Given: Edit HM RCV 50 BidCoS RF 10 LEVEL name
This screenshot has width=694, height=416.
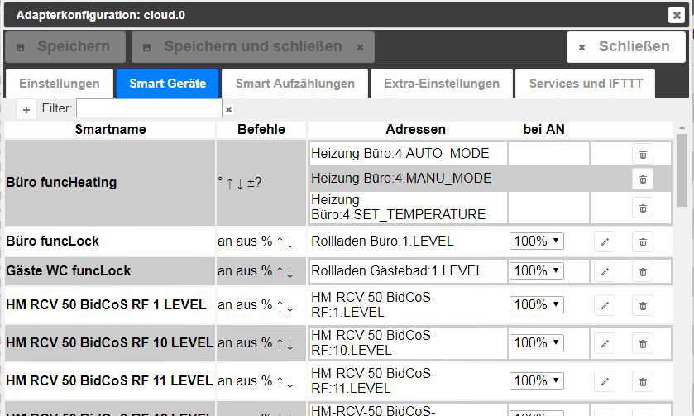Looking at the screenshot, I should coord(605,344).
